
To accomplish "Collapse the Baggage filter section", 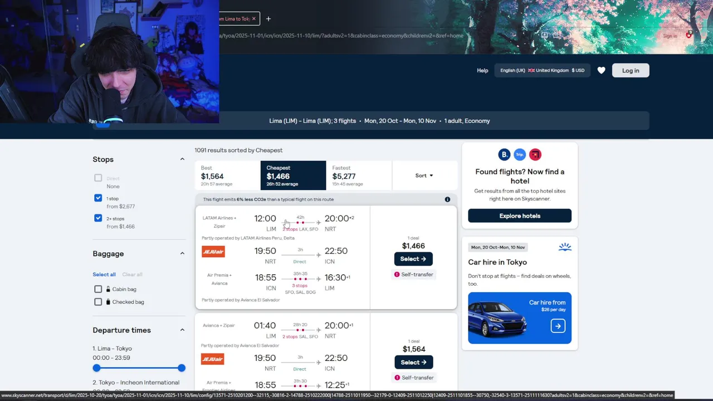I will point(182,253).
